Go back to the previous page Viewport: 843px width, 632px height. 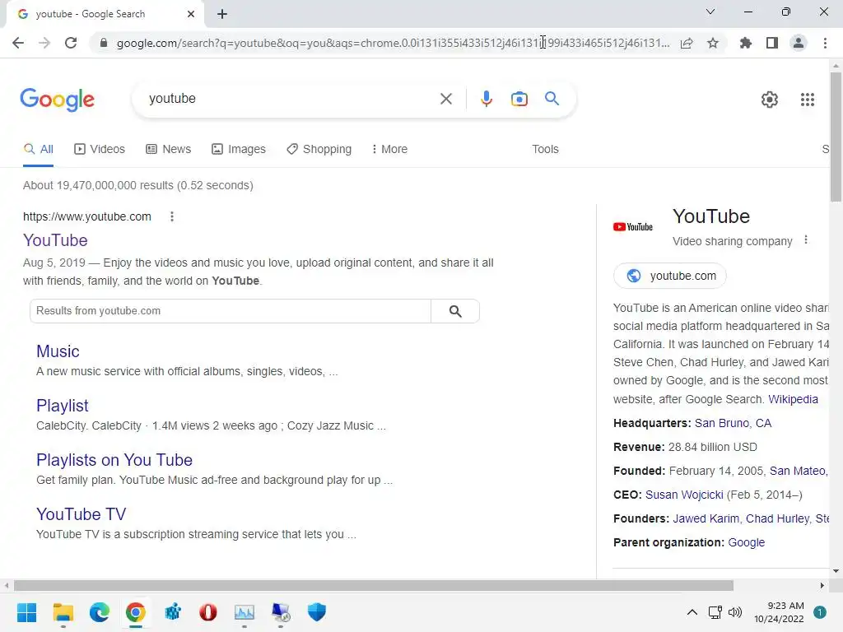[18, 43]
